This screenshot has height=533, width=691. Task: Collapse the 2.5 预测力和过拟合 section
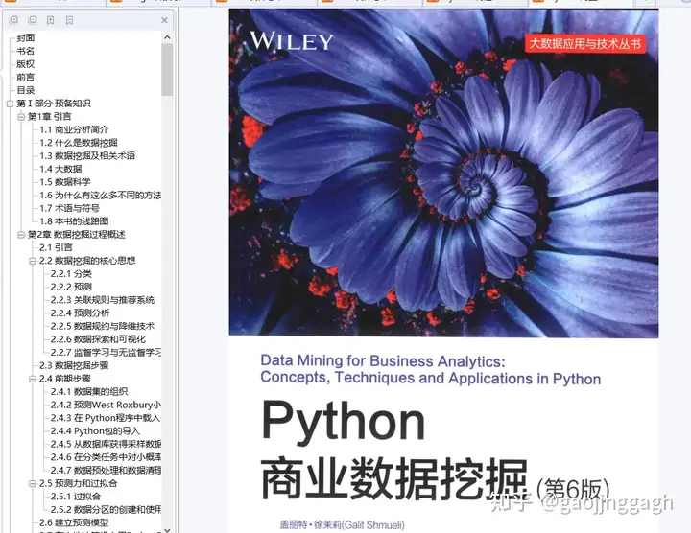point(33,483)
